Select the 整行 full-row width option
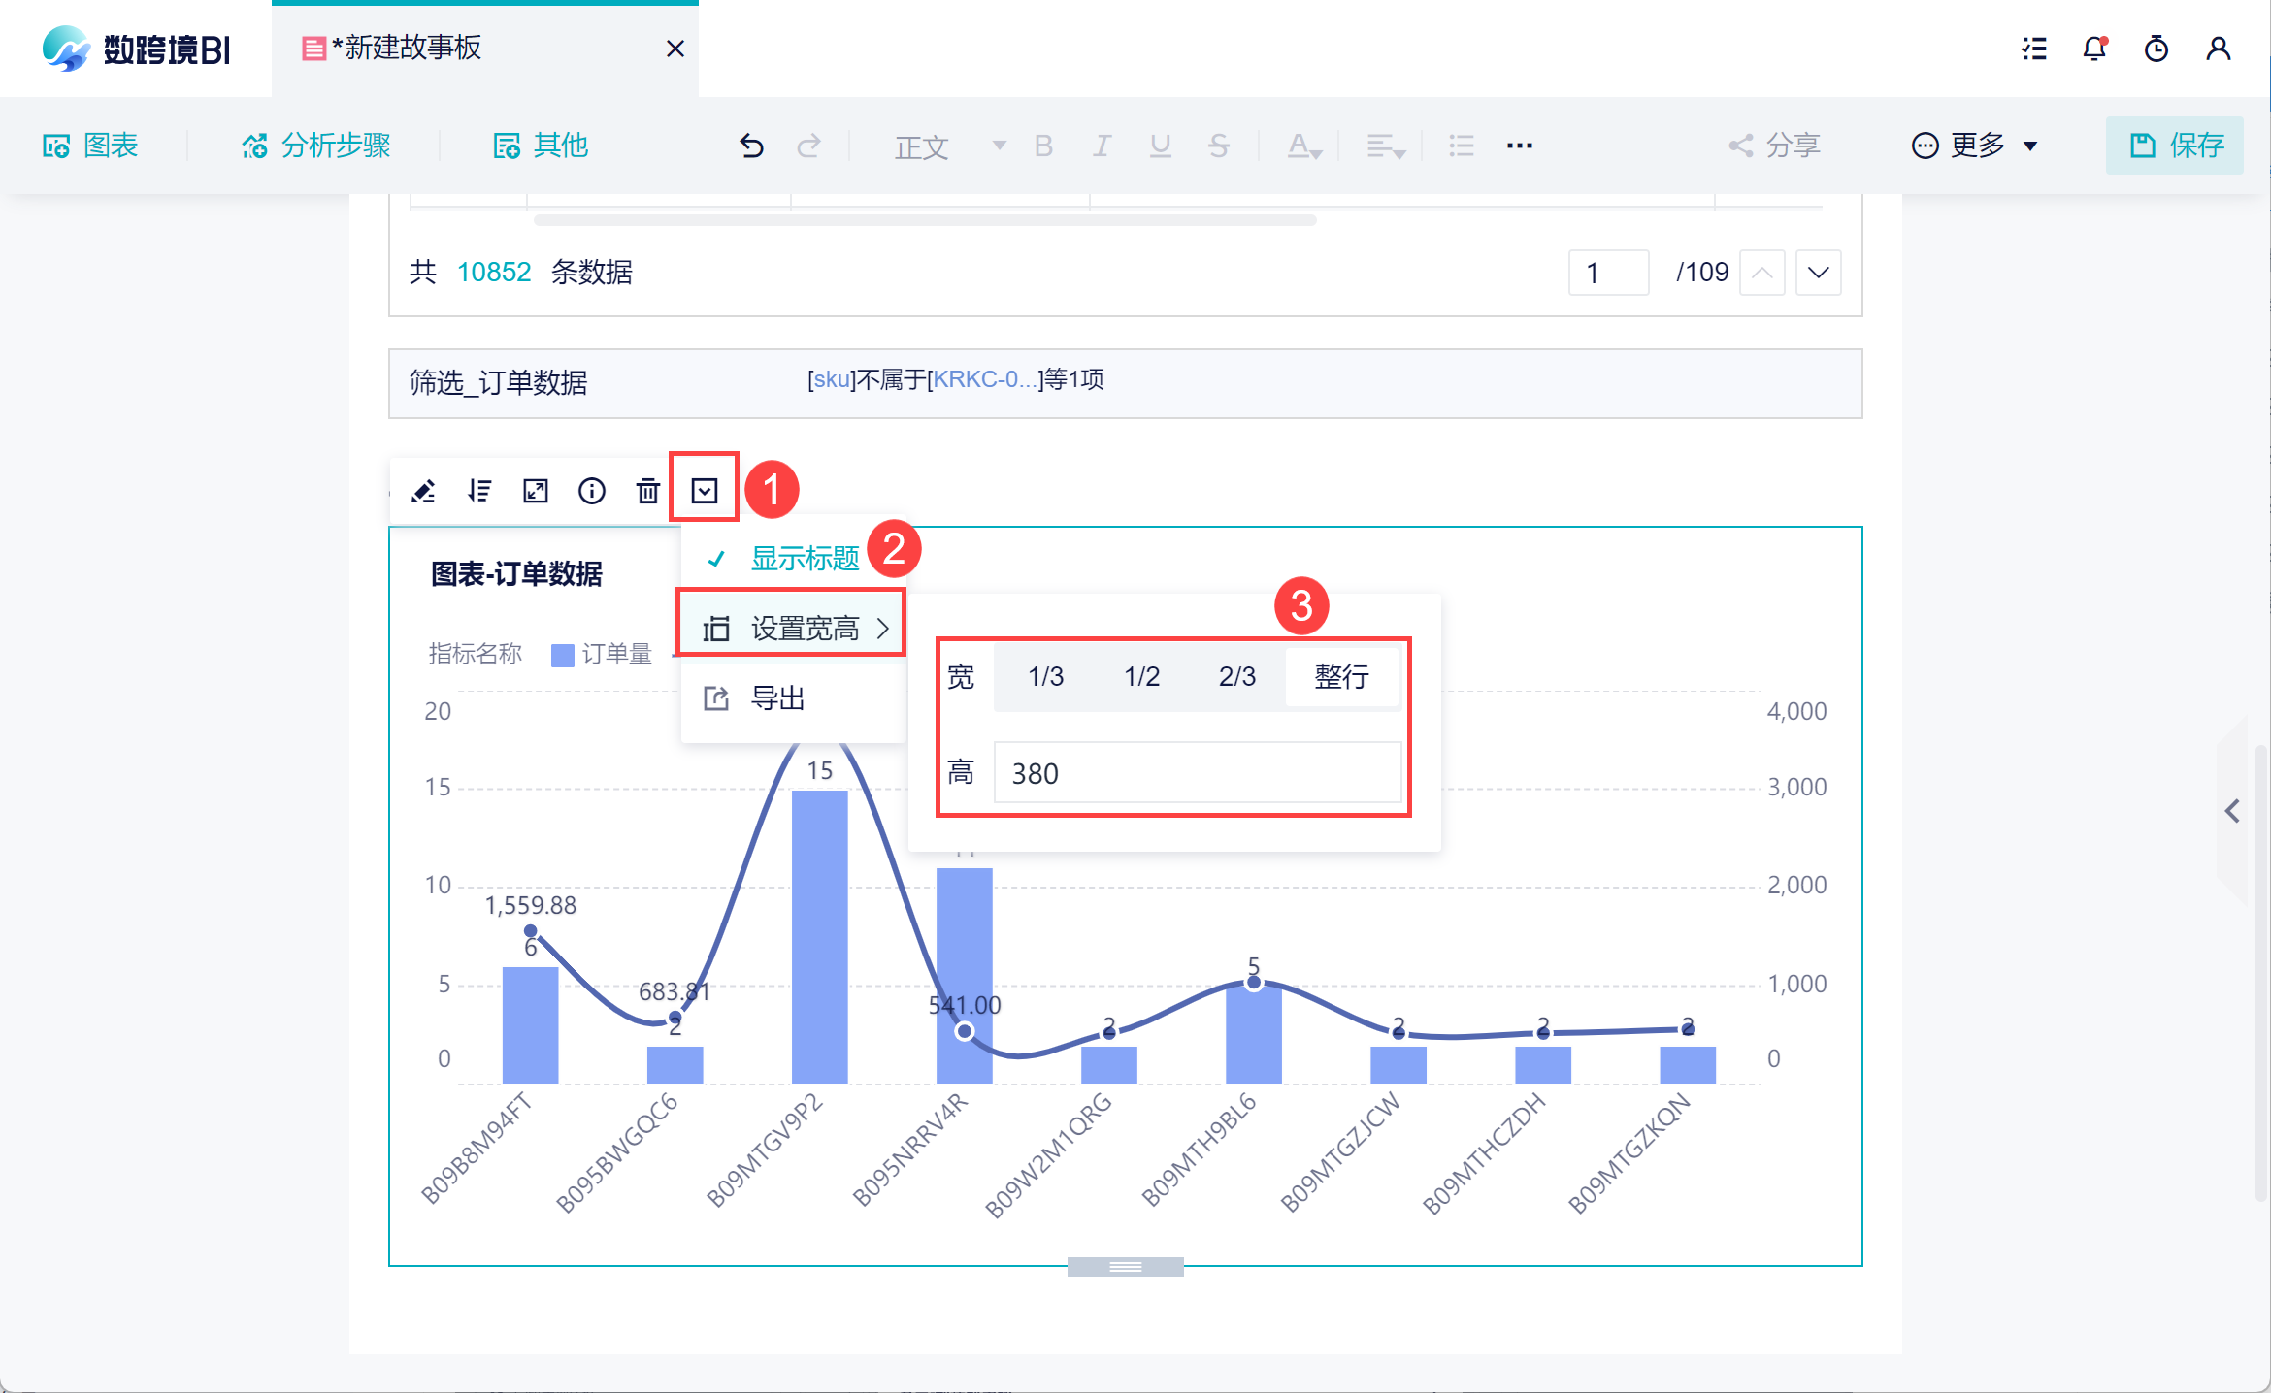 coord(1341,676)
